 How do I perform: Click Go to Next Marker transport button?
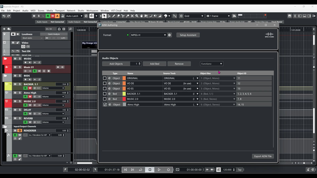click(132, 170)
